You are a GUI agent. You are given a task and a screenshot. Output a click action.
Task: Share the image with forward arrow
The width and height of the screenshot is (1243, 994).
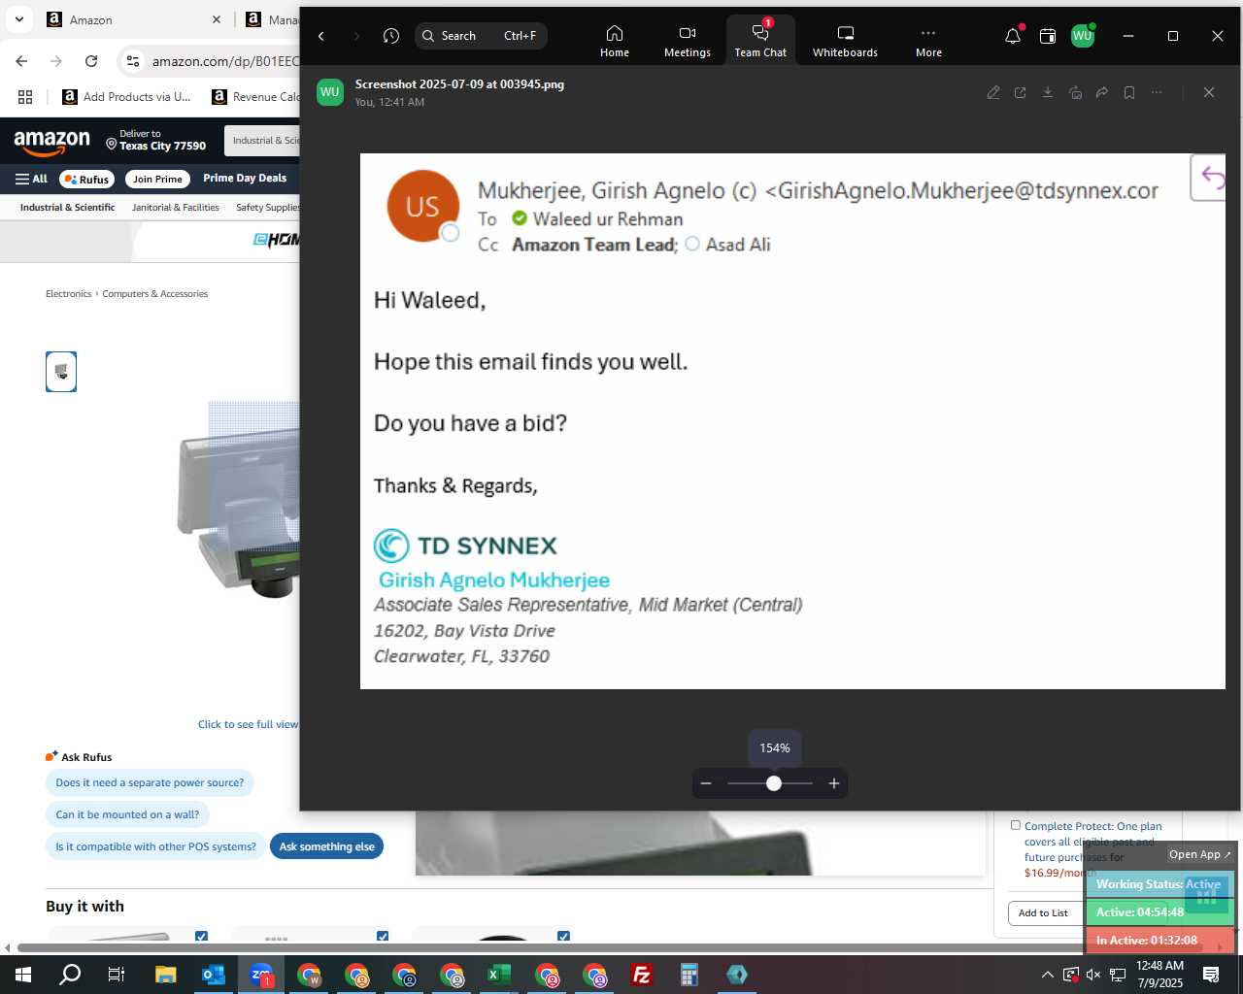1102,92
